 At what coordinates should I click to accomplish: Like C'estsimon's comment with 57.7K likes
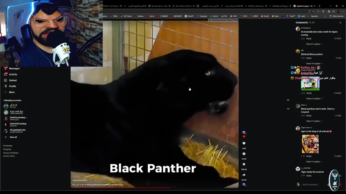tap(335, 39)
